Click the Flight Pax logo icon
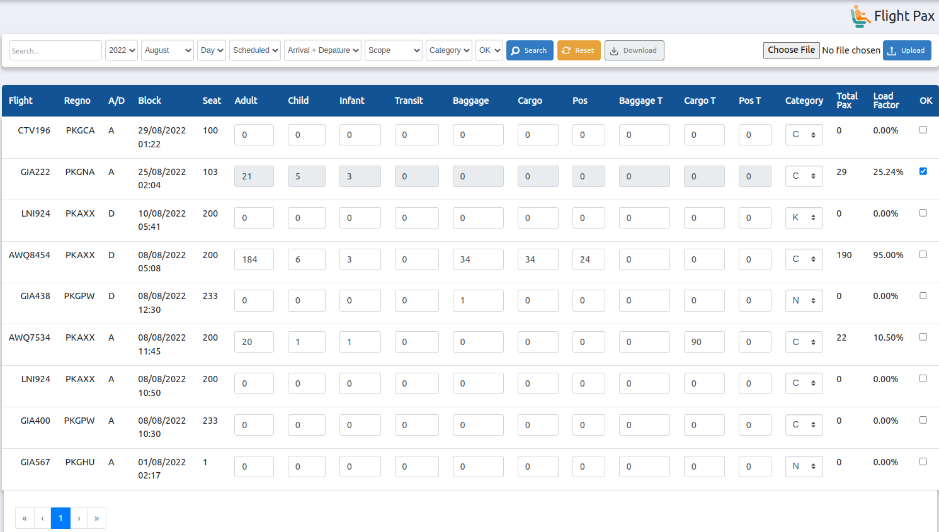Image resolution: width=939 pixels, height=532 pixels. [x=860, y=16]
